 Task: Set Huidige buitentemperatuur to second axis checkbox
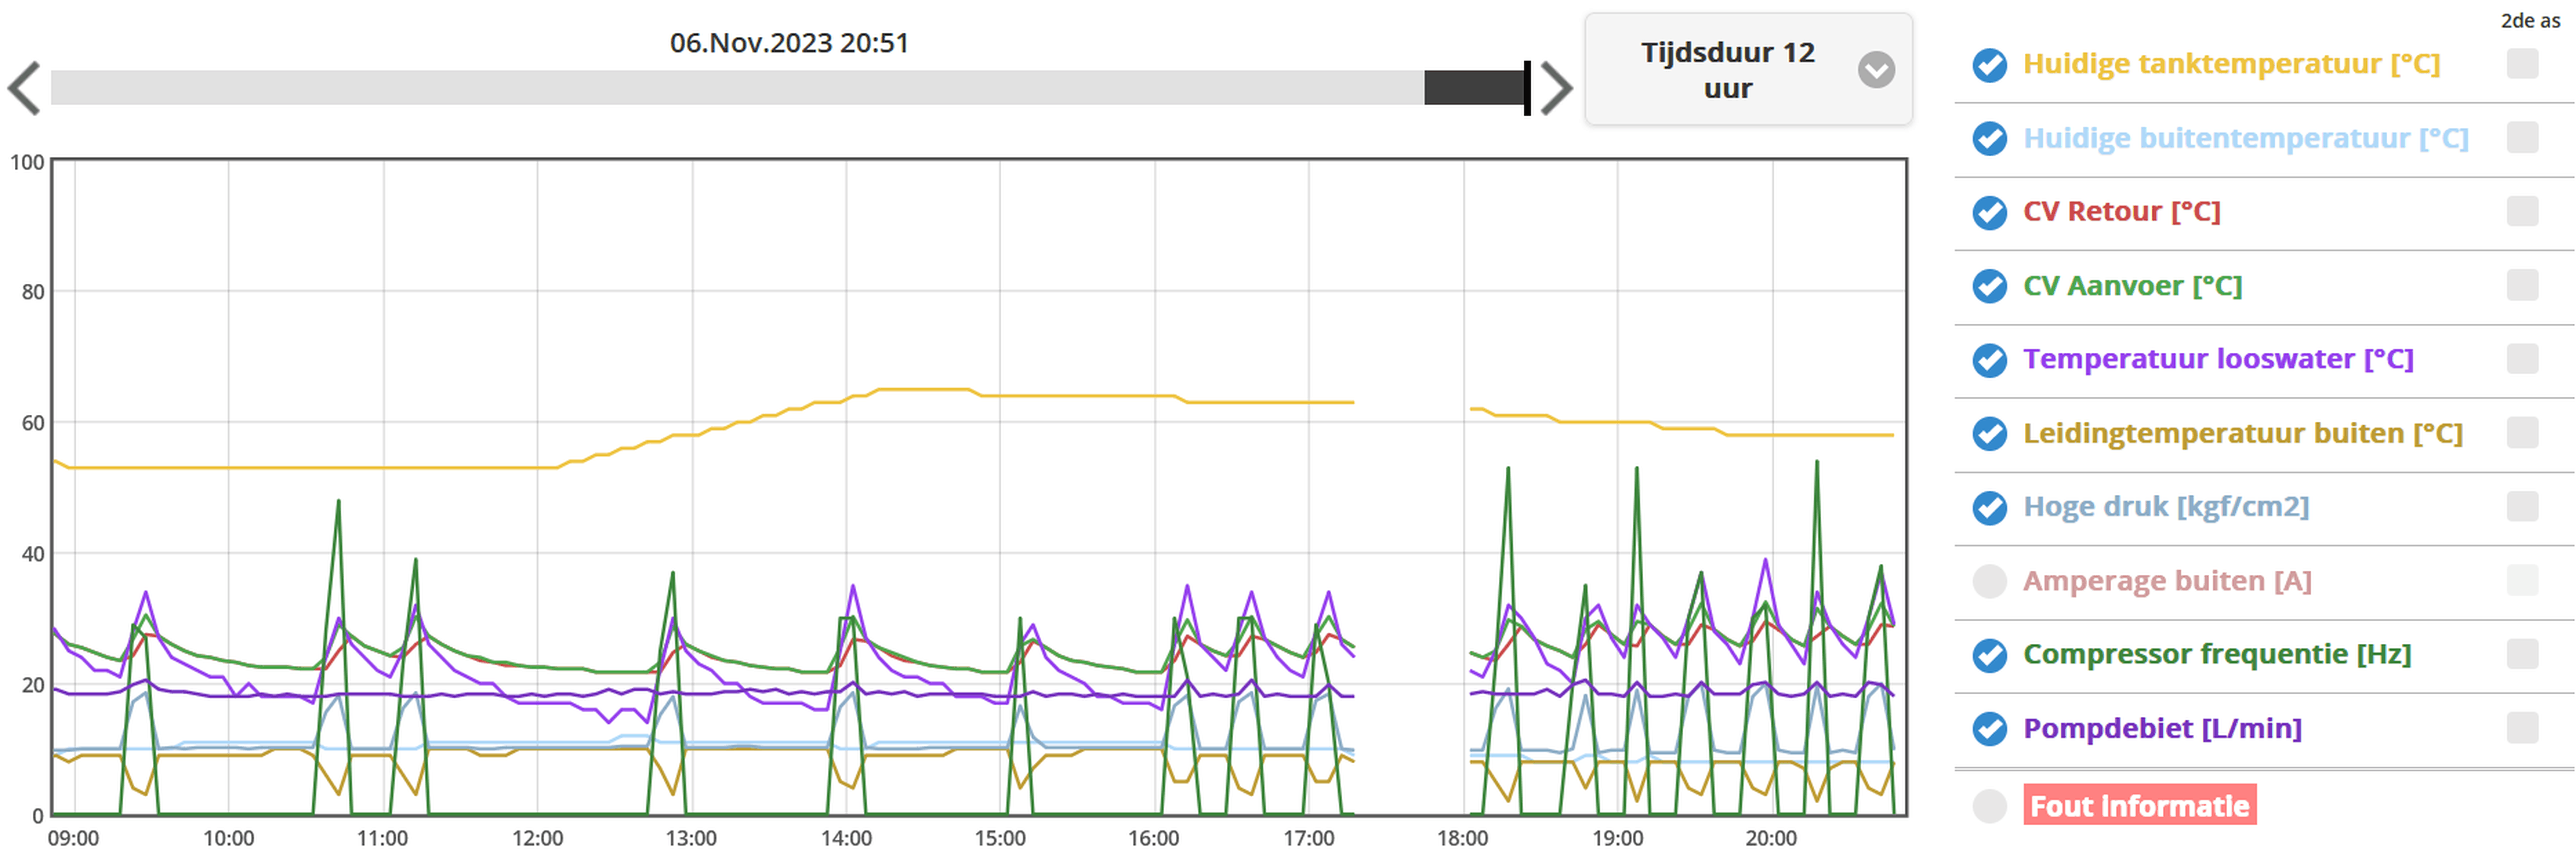(x=2522, y=138)
